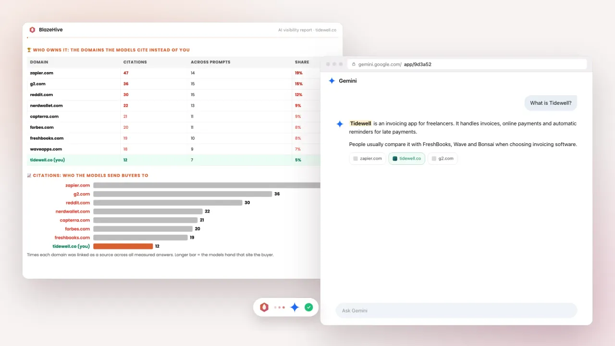
Task: Click the Ask Gemini input field
Action: 456,310
